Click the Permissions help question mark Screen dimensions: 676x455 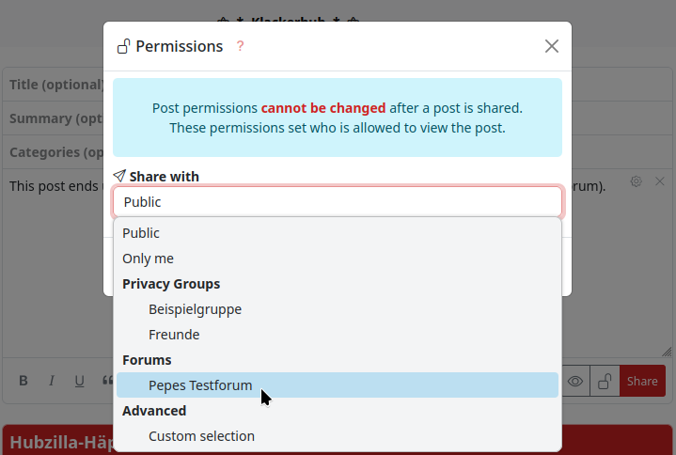(x=240, y=46)
